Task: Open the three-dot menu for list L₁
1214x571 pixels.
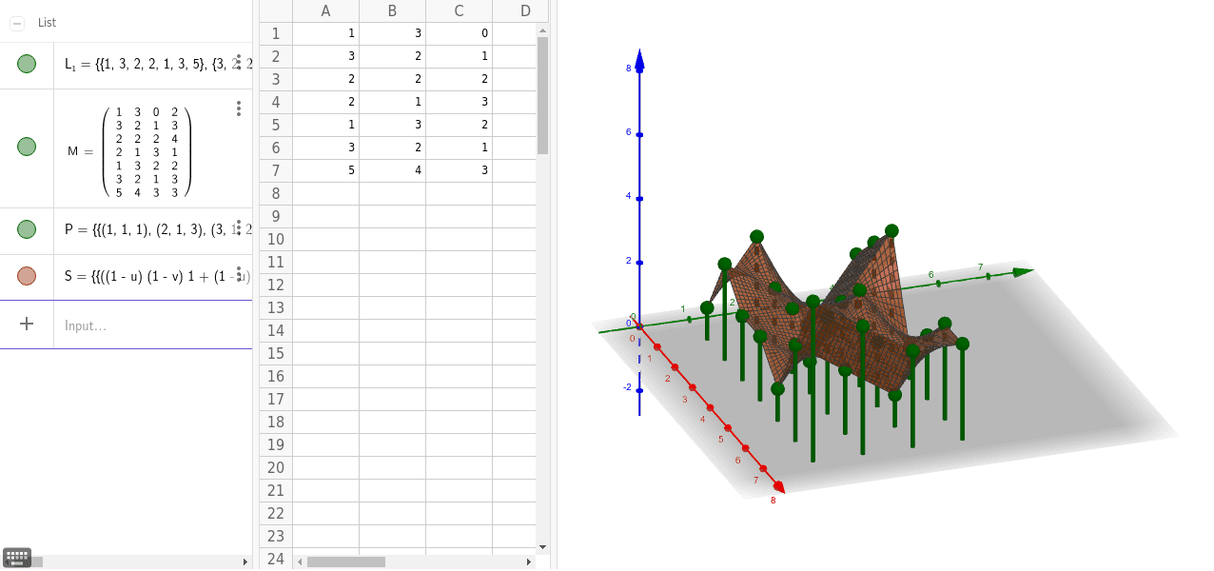Action: tap(238, 61)
